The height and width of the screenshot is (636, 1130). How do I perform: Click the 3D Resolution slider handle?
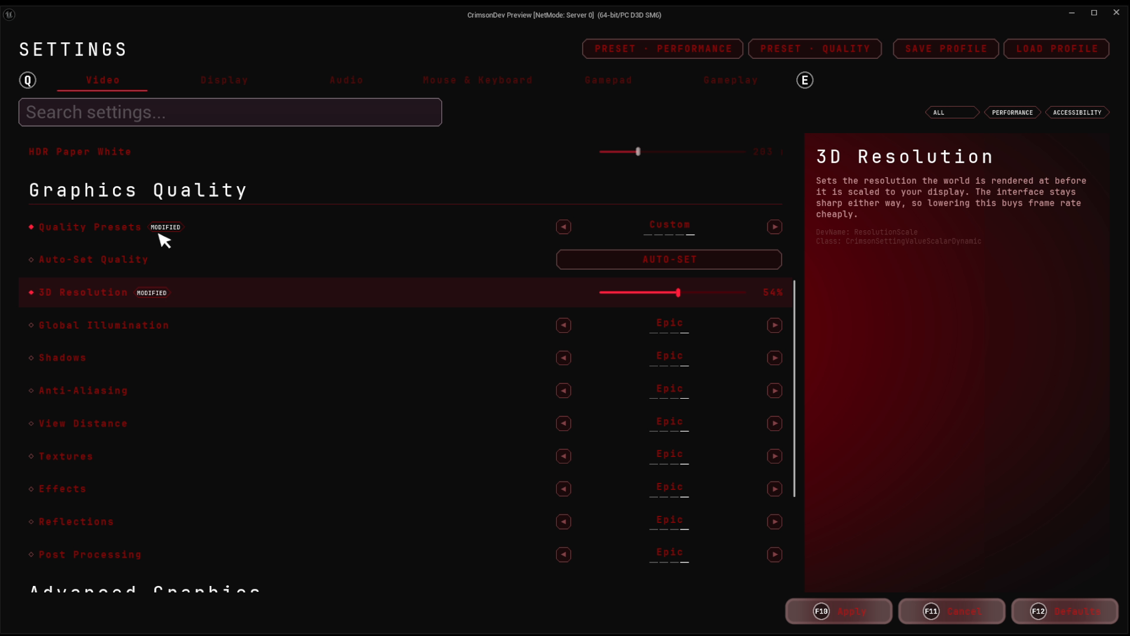pyautogui.click(x=678, y=293)
